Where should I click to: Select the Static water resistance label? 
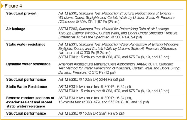(26, 45)
